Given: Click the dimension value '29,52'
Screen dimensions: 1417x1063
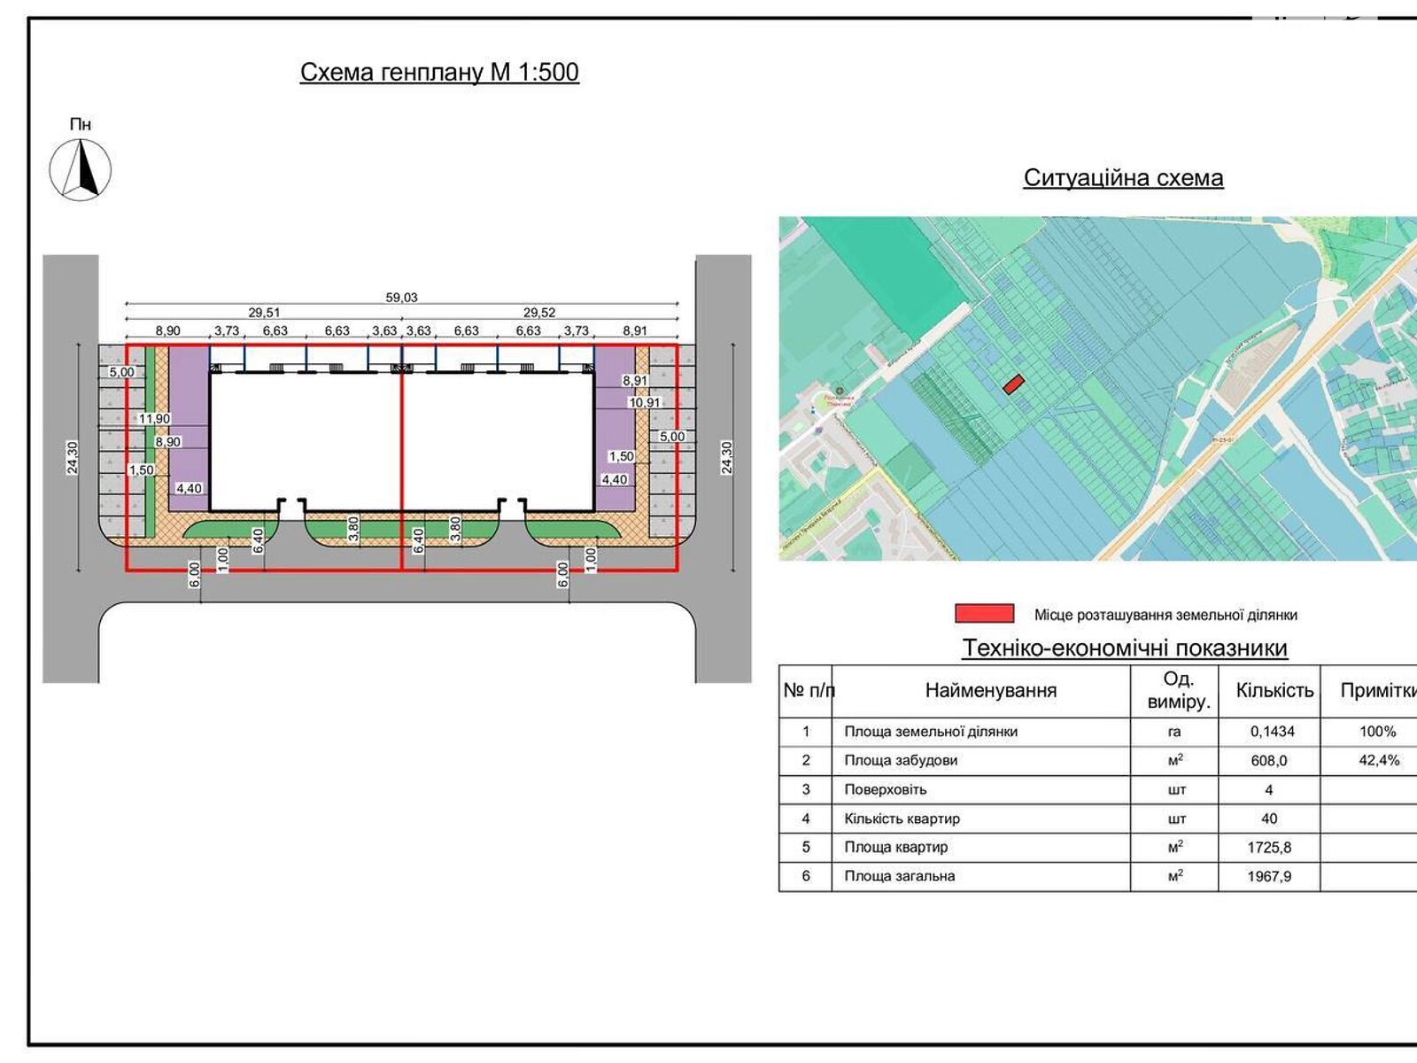Looking at the screenshot, I should 539,313.
